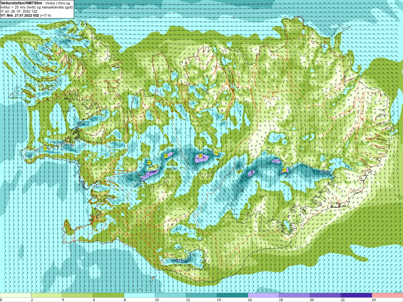Select the 4–6 green legend swatch

click(77, 295)
